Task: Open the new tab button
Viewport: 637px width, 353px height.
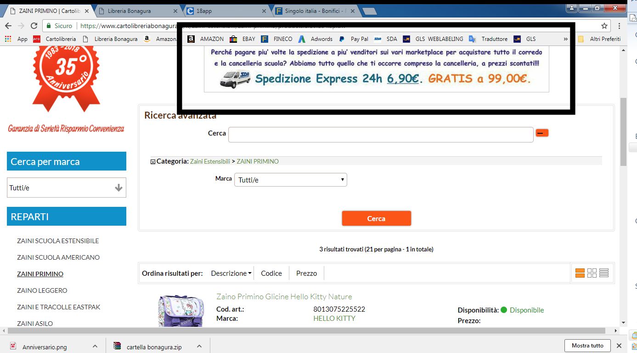Action: point(369,11)
